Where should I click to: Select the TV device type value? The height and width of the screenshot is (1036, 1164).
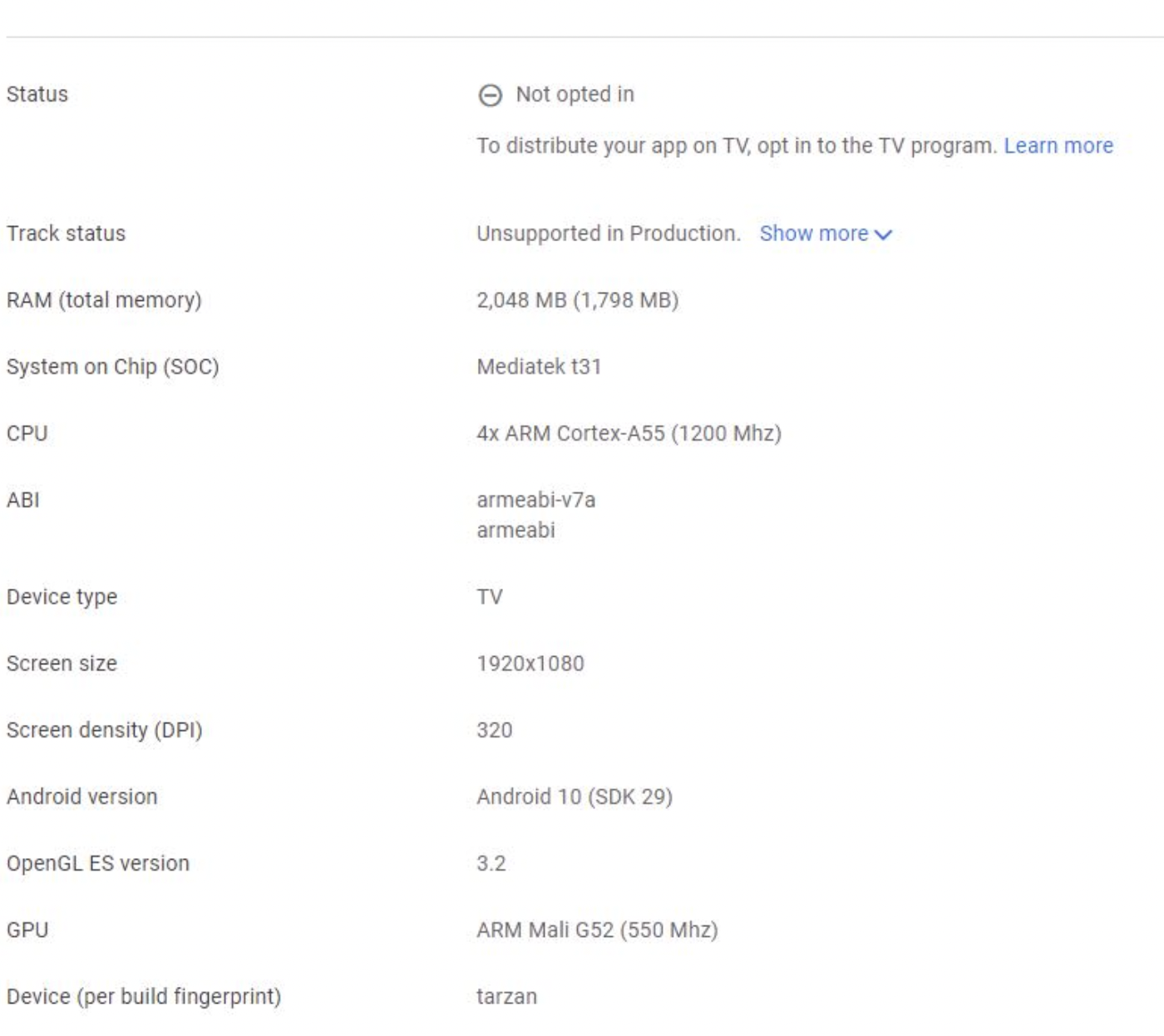[490, 597]
